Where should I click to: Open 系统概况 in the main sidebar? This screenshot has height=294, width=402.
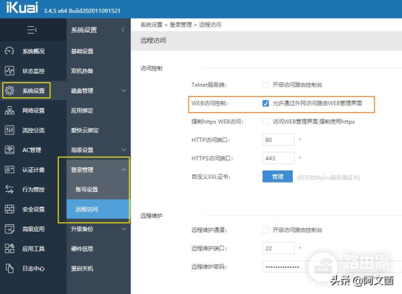tap(33, 51)
